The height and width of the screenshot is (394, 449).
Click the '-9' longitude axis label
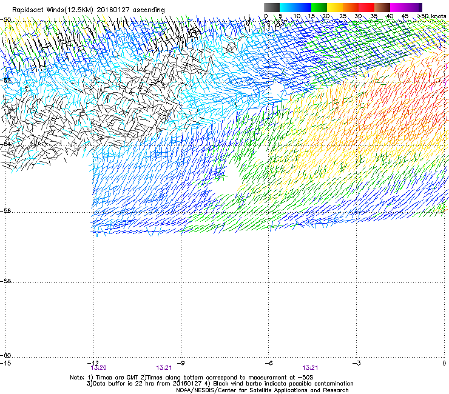(181, 363)
